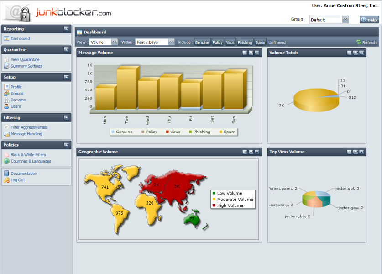Screen dimensions: 382x274
Task: Click the Message Handling envelope icon
Action: pyautogui.click(x=6, y=134)
